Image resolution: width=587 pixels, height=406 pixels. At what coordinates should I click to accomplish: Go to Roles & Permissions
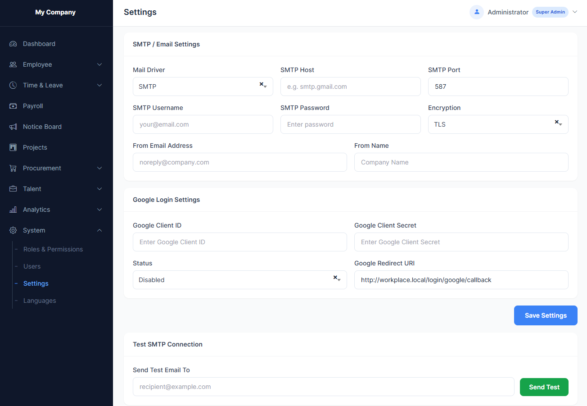click(53, 249)
